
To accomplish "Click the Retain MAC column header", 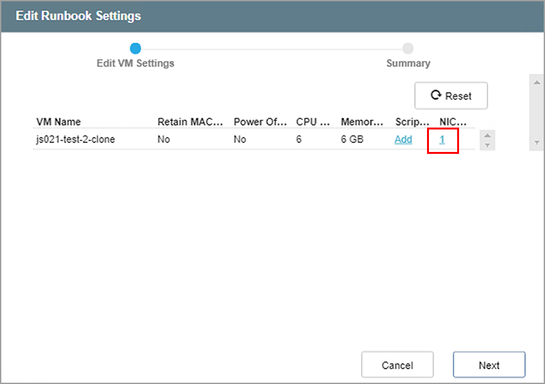I will (190, 122).
